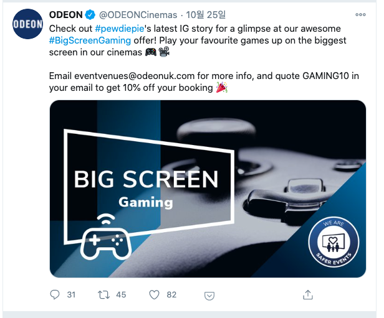Click the reply count 31
The width and height of the screenshot is (384, 318).
(71, 295)
